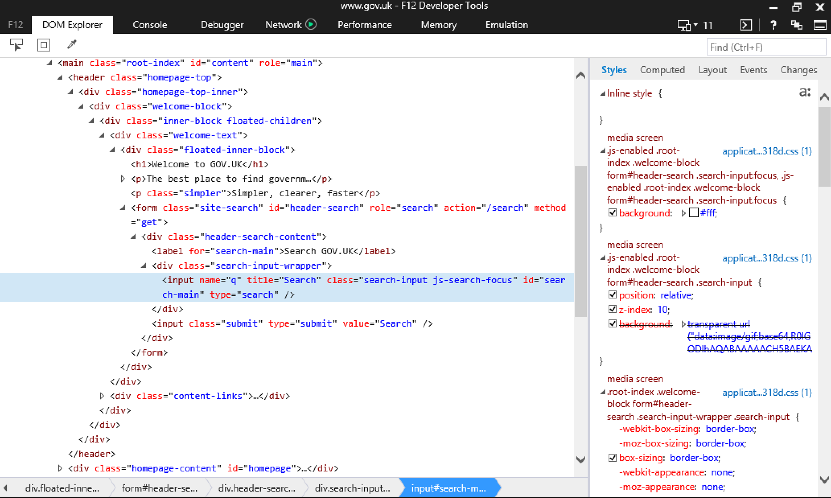Open stylesheet link beside search-input-wrapper rule
Screen dimensions: 831x498
(767, 393)
